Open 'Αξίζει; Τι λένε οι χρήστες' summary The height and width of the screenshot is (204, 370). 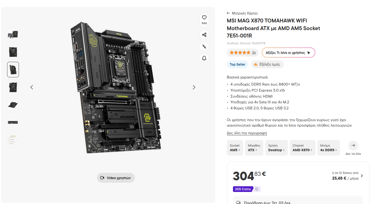[288, 53]
